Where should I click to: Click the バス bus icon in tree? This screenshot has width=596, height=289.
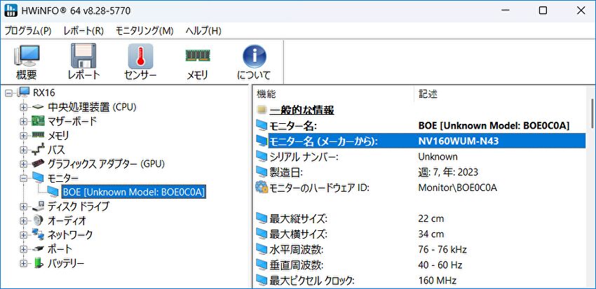coord(38,150)
